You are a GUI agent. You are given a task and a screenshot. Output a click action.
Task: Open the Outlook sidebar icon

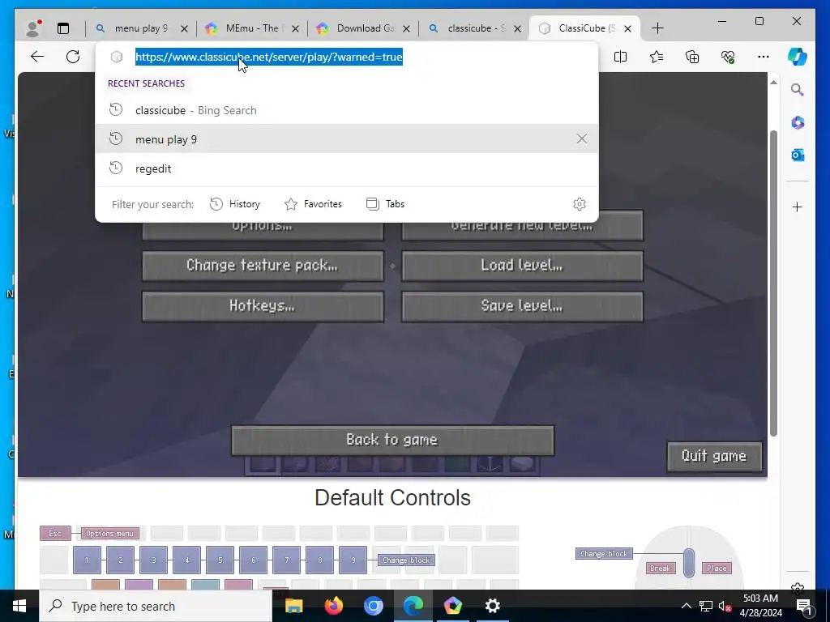[x=798, y=155]
